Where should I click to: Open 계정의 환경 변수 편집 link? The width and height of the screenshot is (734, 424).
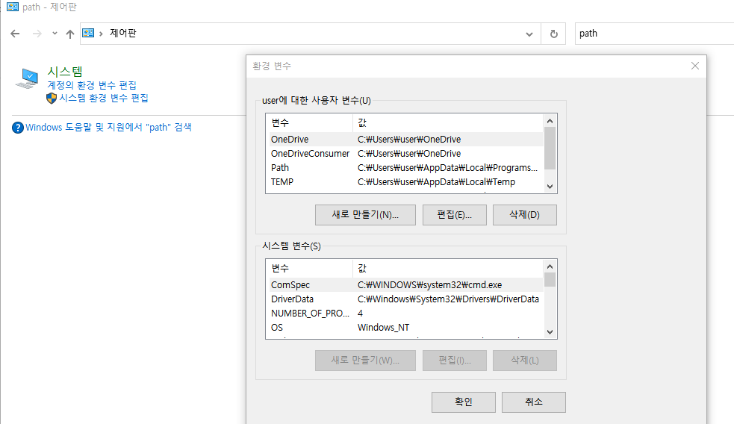pyautogui.click(x=92, y=85)
